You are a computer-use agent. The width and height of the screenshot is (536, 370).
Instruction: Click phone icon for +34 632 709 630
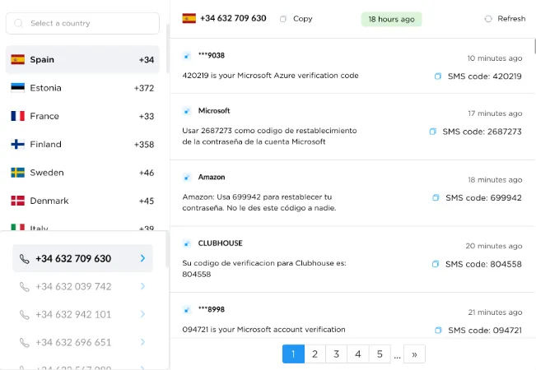pyautogui.click(x=24, y=259)
